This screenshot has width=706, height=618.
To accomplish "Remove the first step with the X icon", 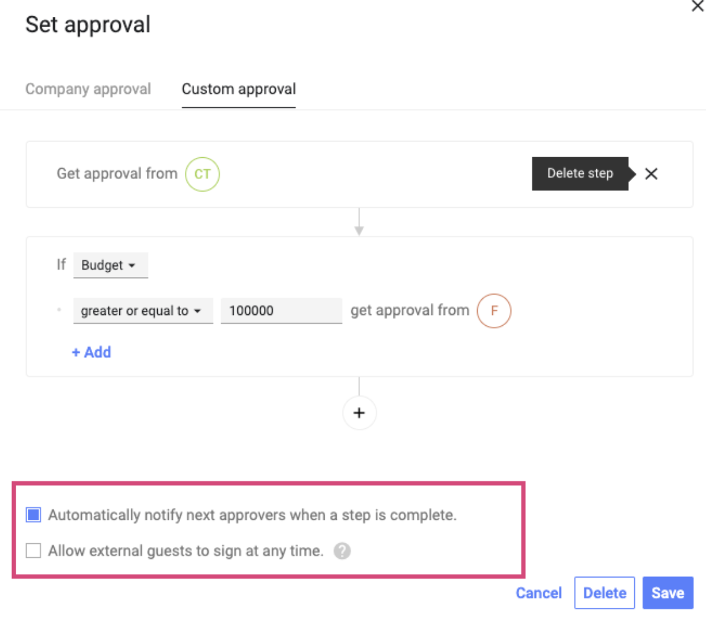I will [651, 173].
